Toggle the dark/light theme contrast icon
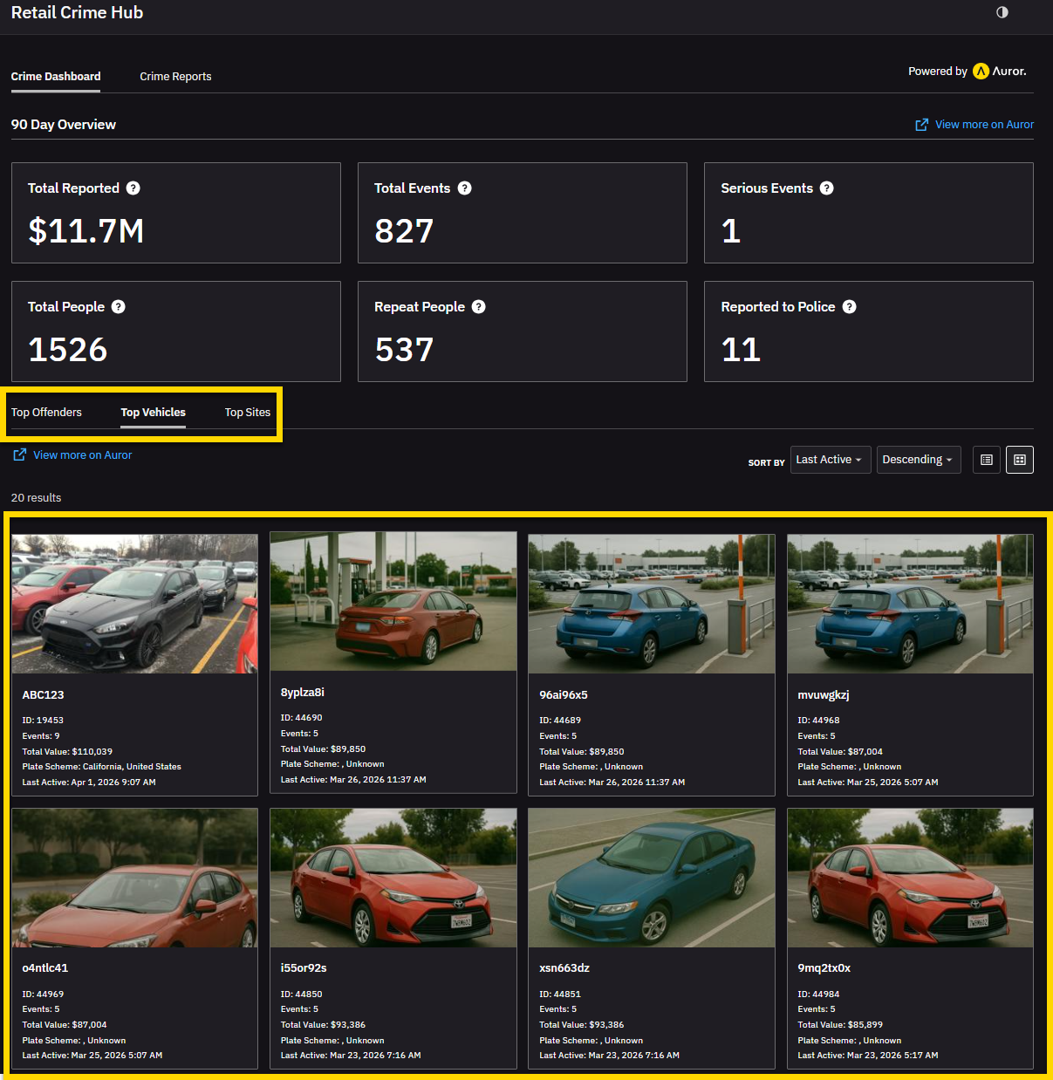The image size is (1053, 1080). (x=1002, y=12)
